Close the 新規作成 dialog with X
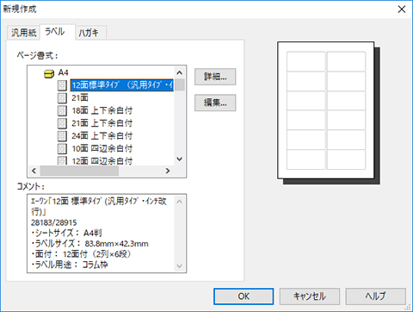 point(402,9)
